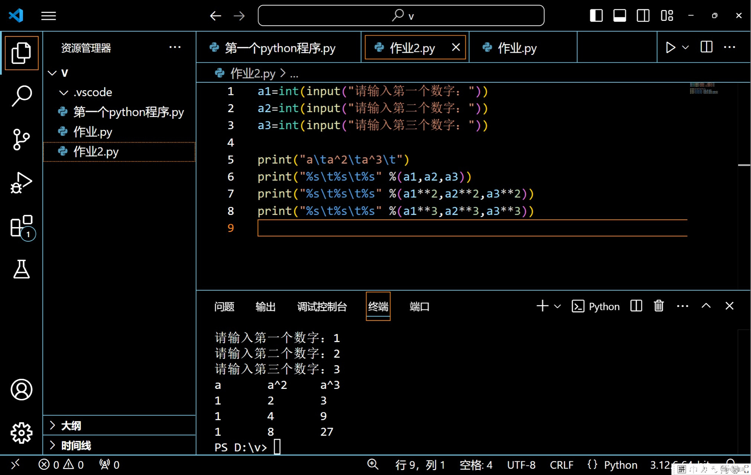This screenshot has height=475, width=751.
Task: Change indentation via 空格: 4
Action: coord(476,465)
